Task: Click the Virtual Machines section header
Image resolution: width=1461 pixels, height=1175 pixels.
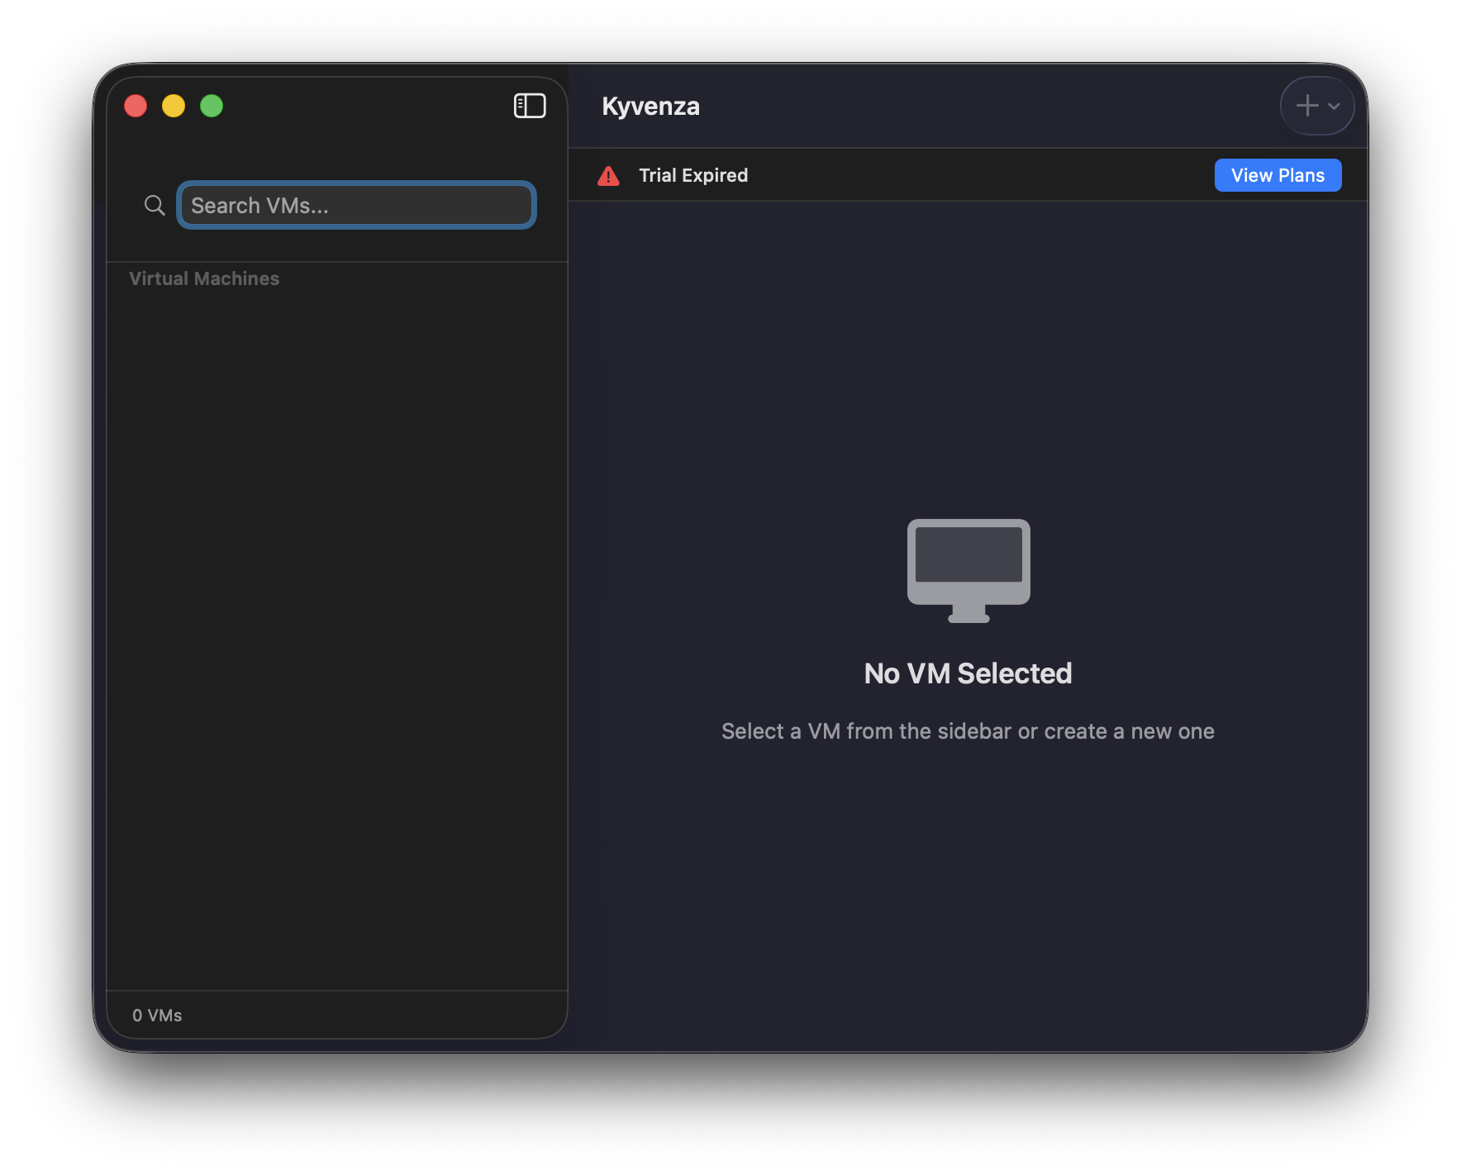Action: click(204, 278)
